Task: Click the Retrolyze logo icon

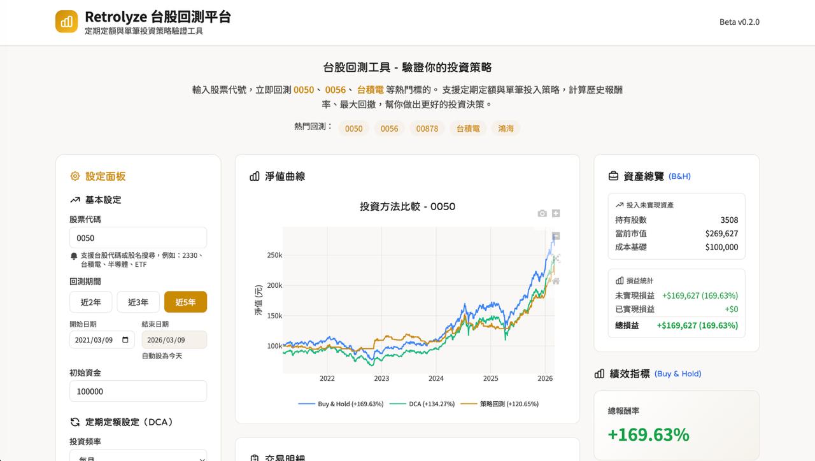Action: (66, 22)
